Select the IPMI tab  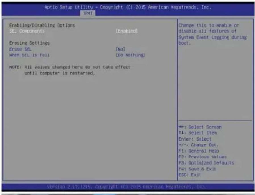coord(88,13)
